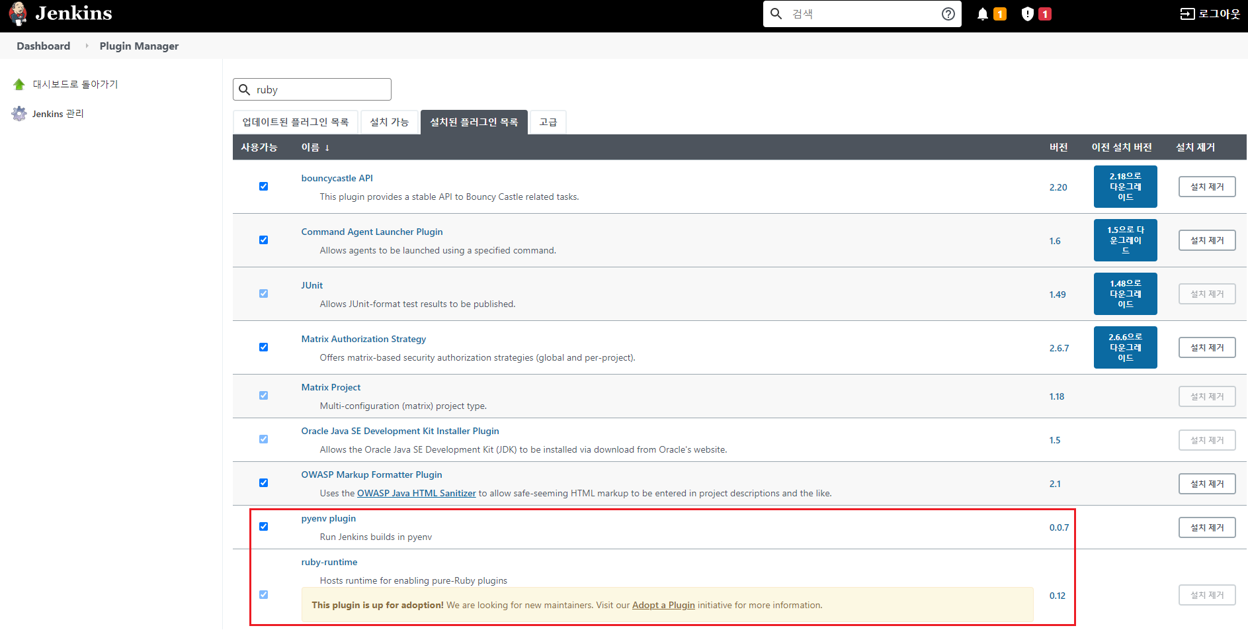Uninstall the bouncycastle API plugin
The image size is (1248, 632).
(1207, 187)
